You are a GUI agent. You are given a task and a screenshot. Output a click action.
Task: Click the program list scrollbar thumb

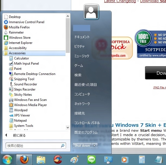click(68, 36)
